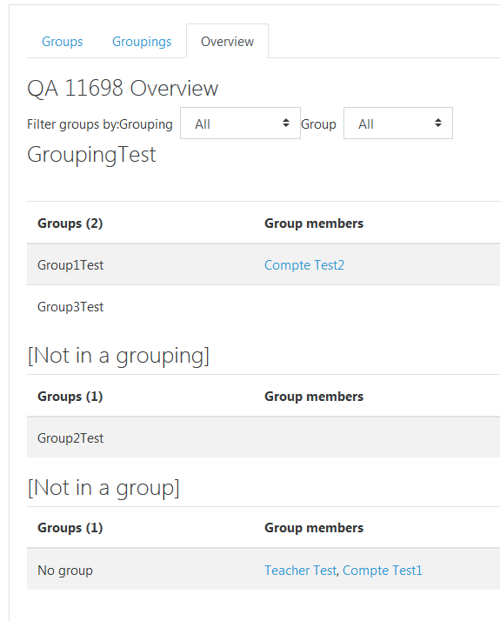Click Group members header under GroupingTest

(x=314, y=224)
